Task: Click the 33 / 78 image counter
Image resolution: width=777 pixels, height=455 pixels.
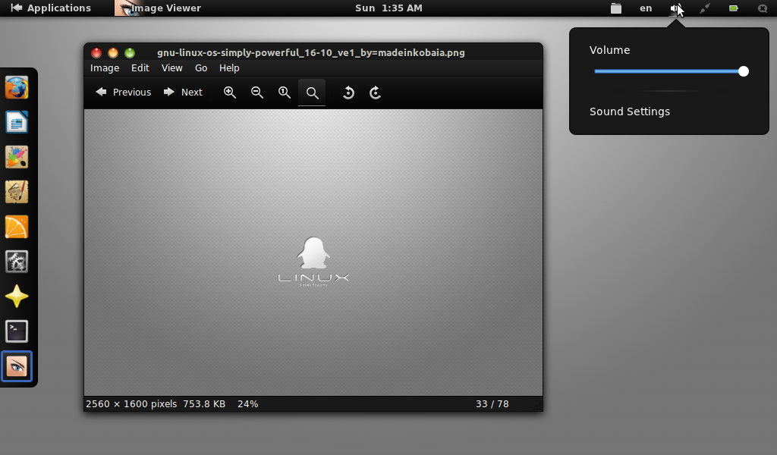Action: (492, 404)
